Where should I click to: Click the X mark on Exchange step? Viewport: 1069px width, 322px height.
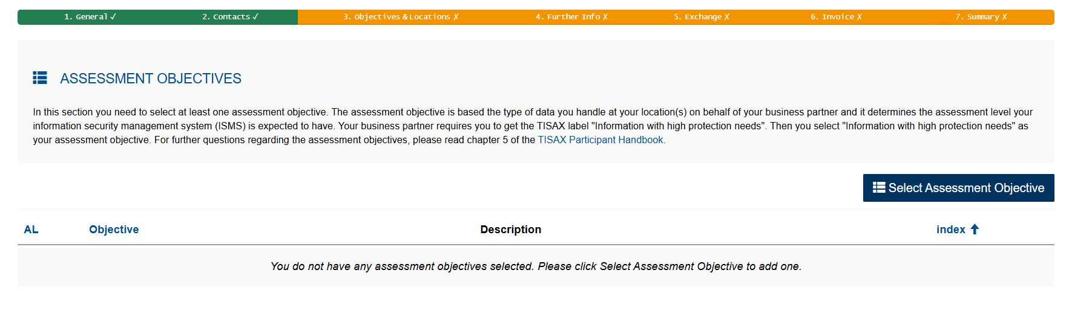pos(727,17)
